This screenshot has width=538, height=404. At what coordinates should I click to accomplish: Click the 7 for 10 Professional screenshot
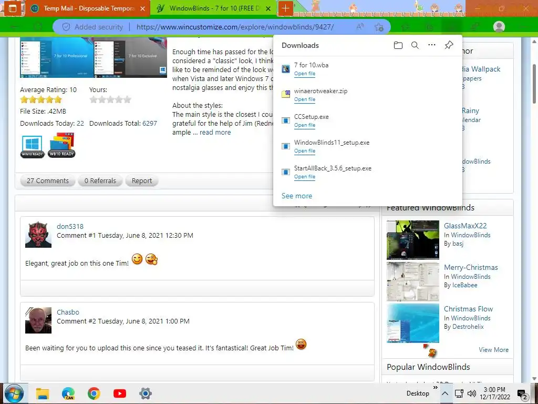[x=57, y=57]
